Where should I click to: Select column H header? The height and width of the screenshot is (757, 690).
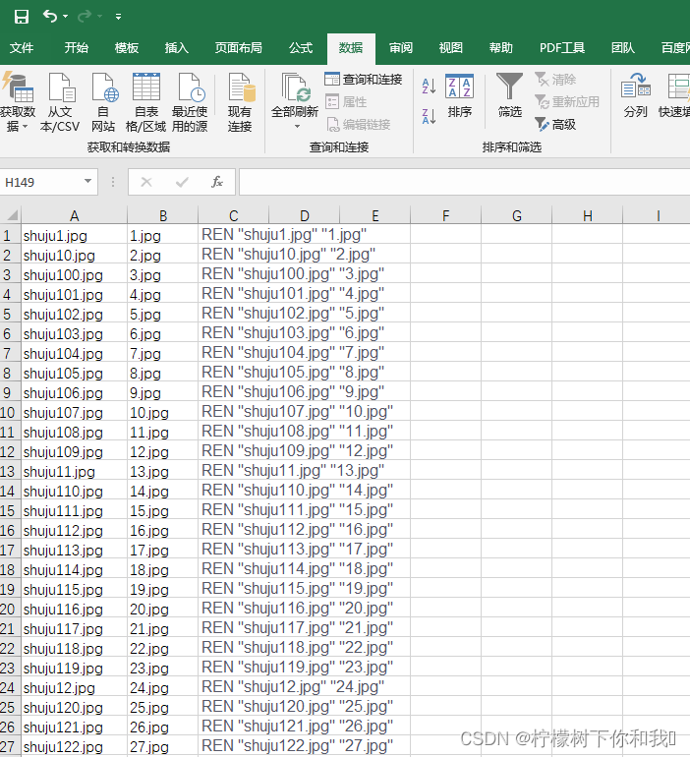click(x=587, y=215)
